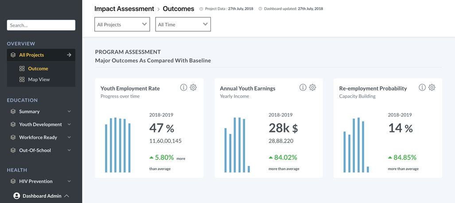Open the All Projects dropdown filter
This screenshot has width=455, height=203.
[122, 25]
